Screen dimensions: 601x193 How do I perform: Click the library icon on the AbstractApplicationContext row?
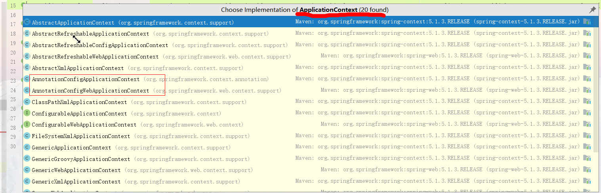tap(587, 22)
